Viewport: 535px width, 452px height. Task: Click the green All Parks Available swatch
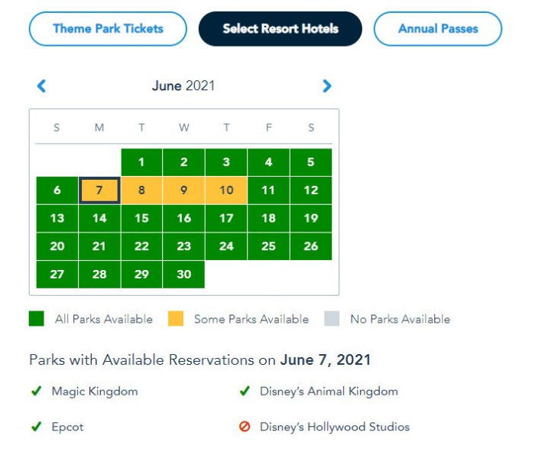37,319
